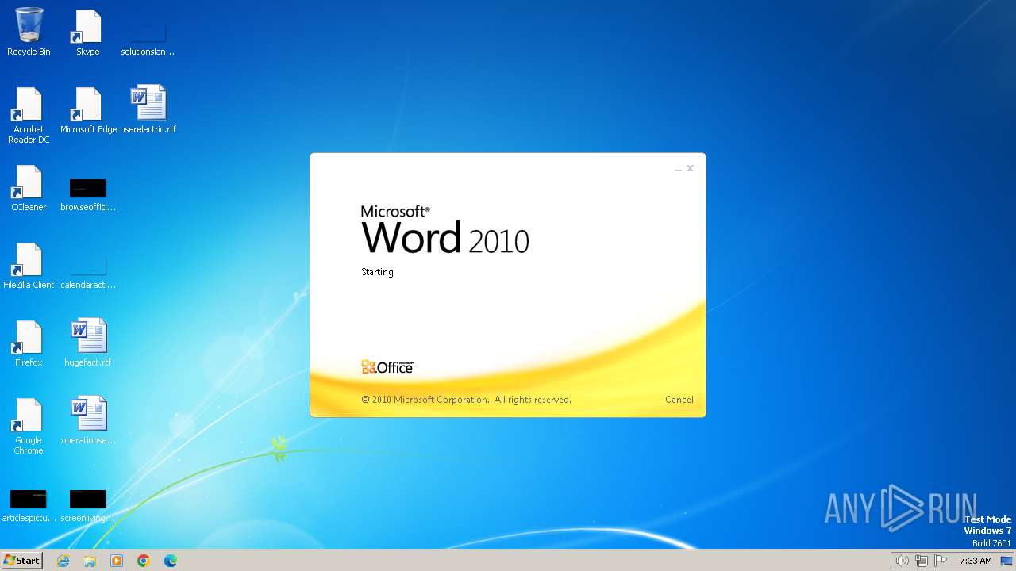Open the network tray icon
Screen dimensions: 1016x571
(x=922, y=561)
